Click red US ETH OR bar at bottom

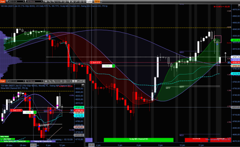(196, 140)
